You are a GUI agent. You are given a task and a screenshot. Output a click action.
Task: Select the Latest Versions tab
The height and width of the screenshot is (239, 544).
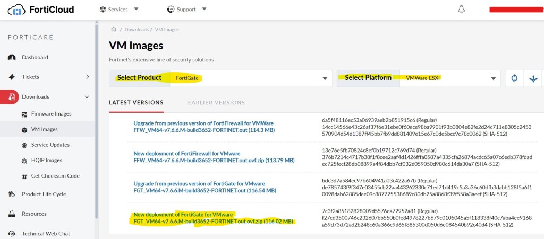pyautogui.click(x=136, y=102)
